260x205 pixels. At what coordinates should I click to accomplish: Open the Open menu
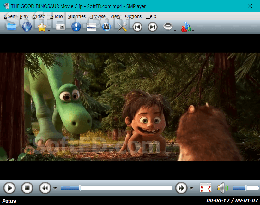pyautogui.click(x=9, y=16)
